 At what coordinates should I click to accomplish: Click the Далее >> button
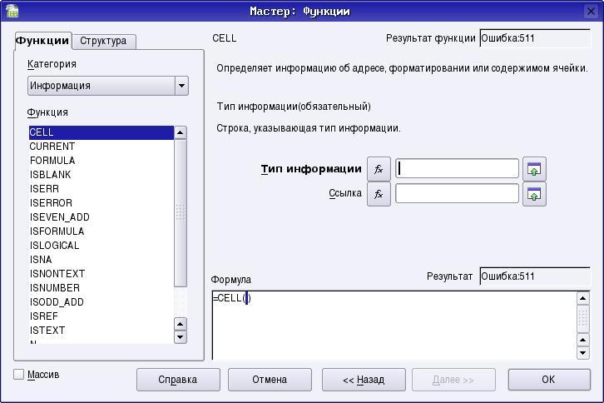(x=453, y=380)
